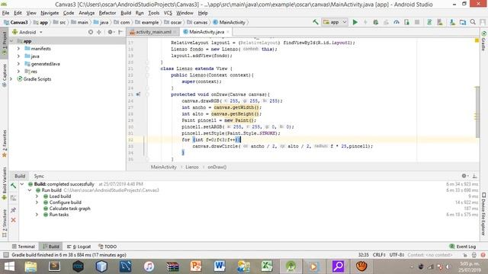488x274 pixels.
Task: Click the stop button in toolbar
Action: pos(417,22)
